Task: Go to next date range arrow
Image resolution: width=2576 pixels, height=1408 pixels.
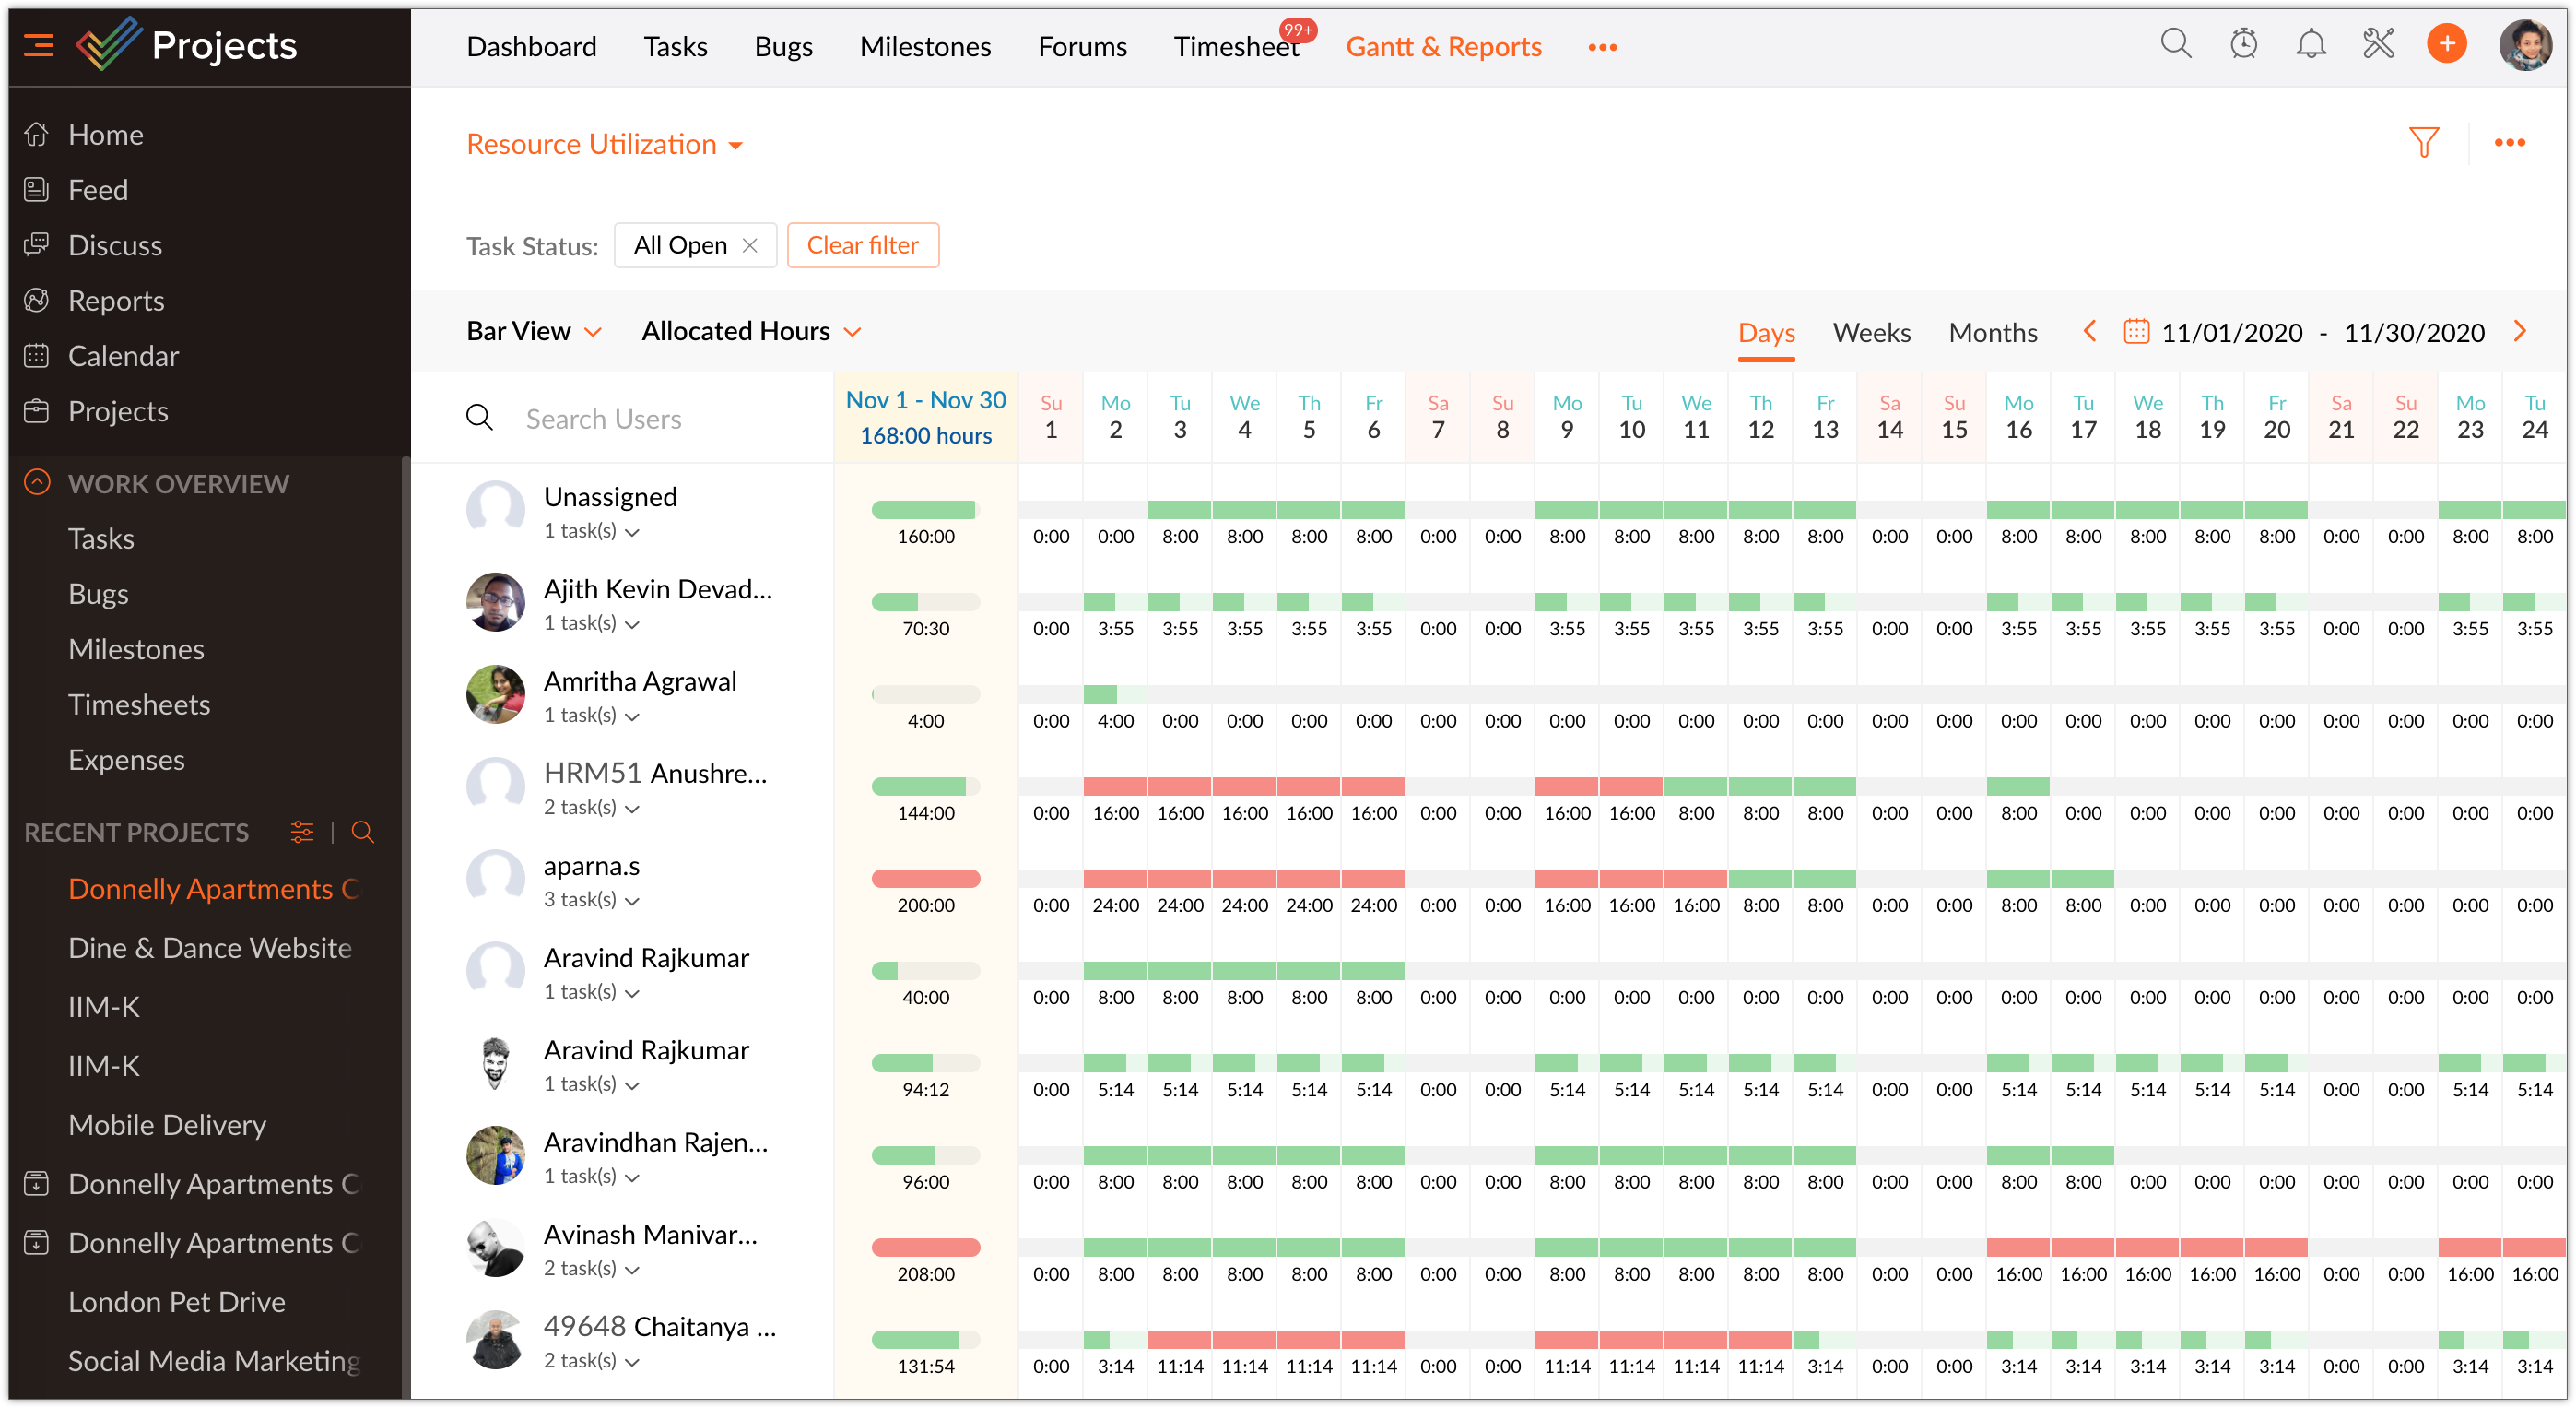Action: coord(2520,331)
